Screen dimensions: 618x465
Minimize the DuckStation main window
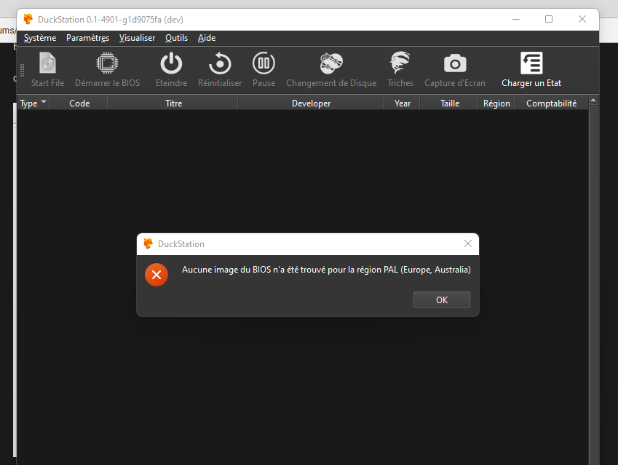(x=516, y=19)
